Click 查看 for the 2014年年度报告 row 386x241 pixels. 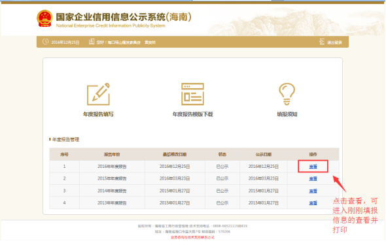(313, 191)
